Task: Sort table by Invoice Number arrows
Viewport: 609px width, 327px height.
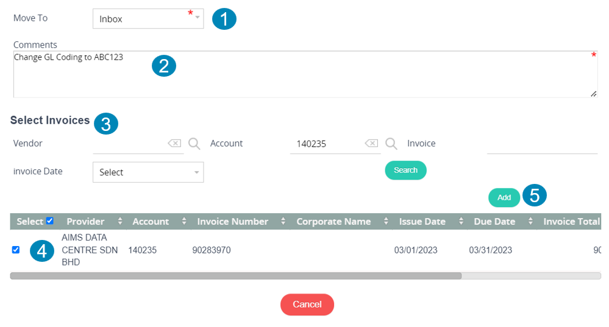Action: [x=283, y=221]
